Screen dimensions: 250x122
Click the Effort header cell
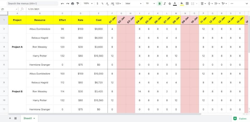[x=62, y=20]
